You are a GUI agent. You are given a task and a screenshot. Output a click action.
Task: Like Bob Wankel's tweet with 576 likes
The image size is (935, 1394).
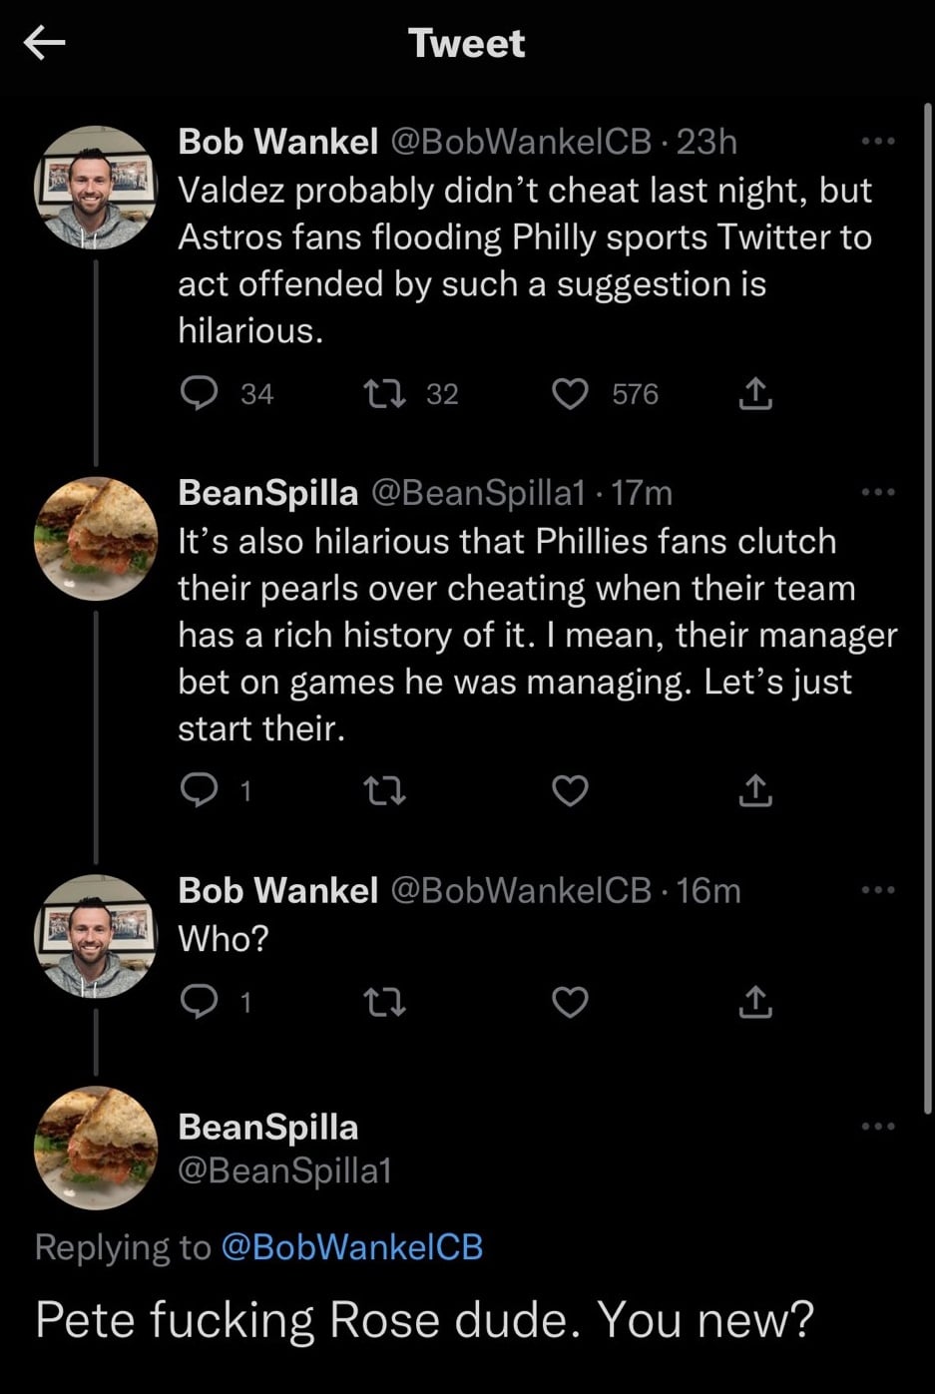(570, 393)
